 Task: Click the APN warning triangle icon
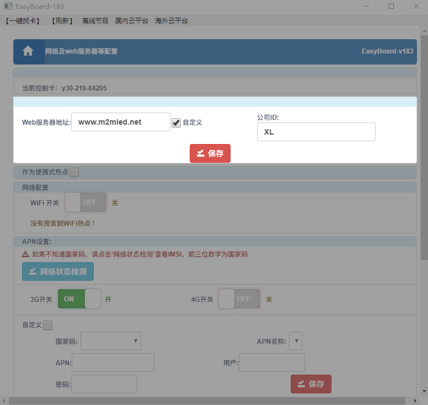tap(25, 254)
